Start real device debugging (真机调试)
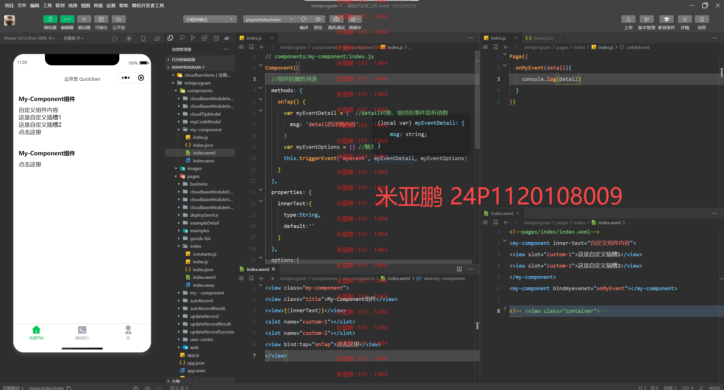This screenshot has width=724, height=390. click(x=336, y=19)
